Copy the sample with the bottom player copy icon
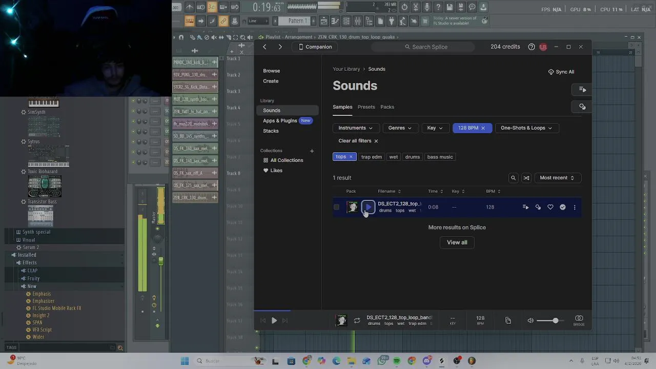Viewport: 656px width, 369px height. [508, 321]
